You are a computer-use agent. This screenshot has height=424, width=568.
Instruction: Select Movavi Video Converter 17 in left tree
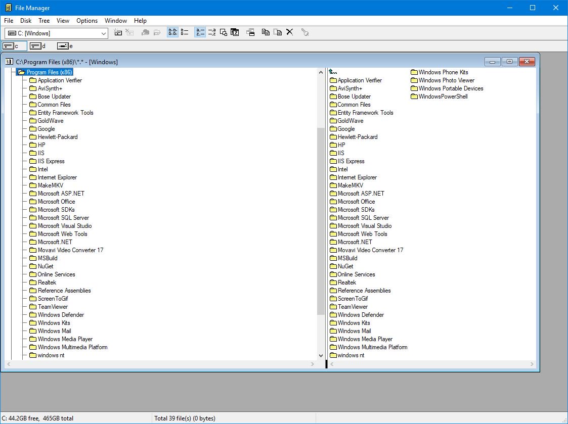66,250
